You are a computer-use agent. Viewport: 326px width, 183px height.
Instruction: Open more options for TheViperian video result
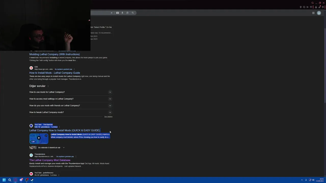59,127
